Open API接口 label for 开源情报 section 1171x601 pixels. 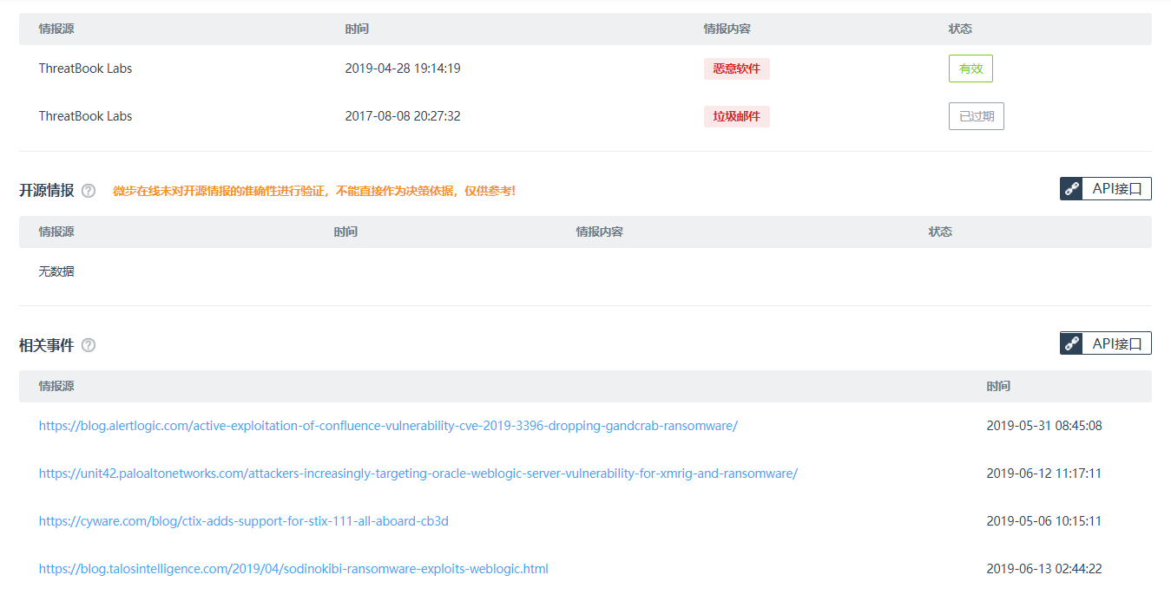[x=1116, y=189]
